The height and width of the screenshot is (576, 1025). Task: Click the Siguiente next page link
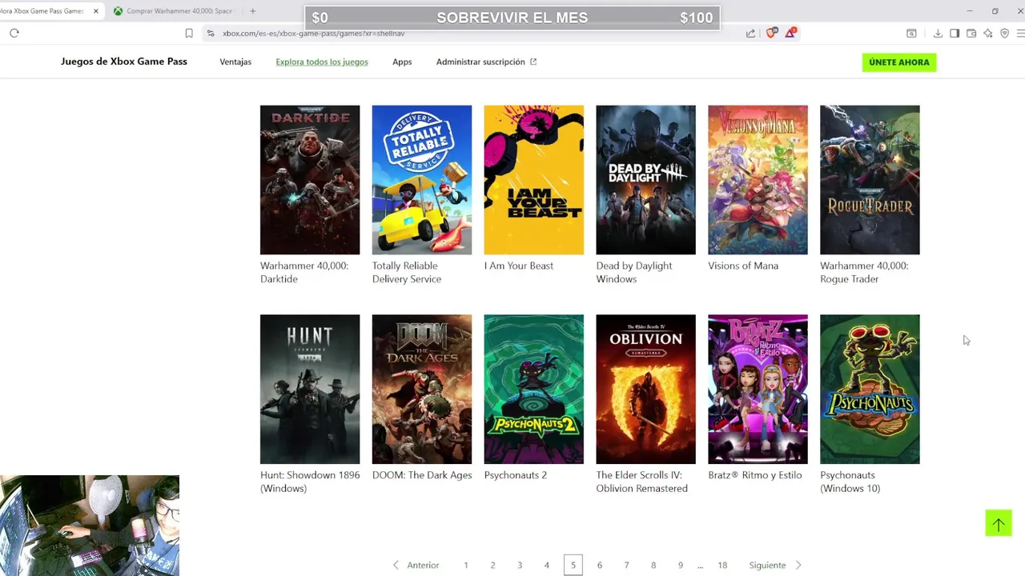coord(767,565)
